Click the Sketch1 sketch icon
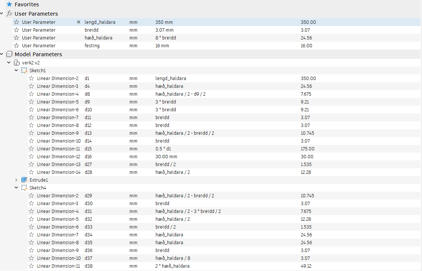 pyautogui.click(x=24, y=70)
